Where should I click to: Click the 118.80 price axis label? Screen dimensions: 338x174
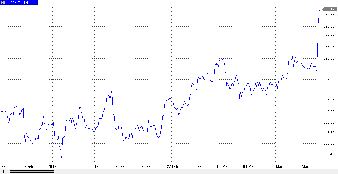tap(329, 133)
